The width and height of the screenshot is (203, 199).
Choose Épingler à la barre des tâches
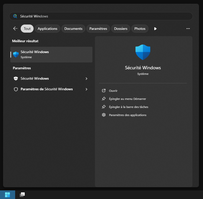[x=129, y=107]
